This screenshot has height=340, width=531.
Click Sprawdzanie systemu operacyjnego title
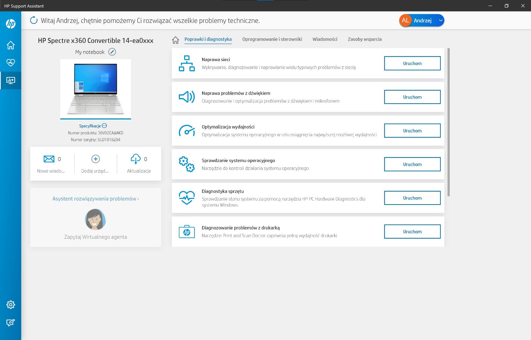coord(238,160)
